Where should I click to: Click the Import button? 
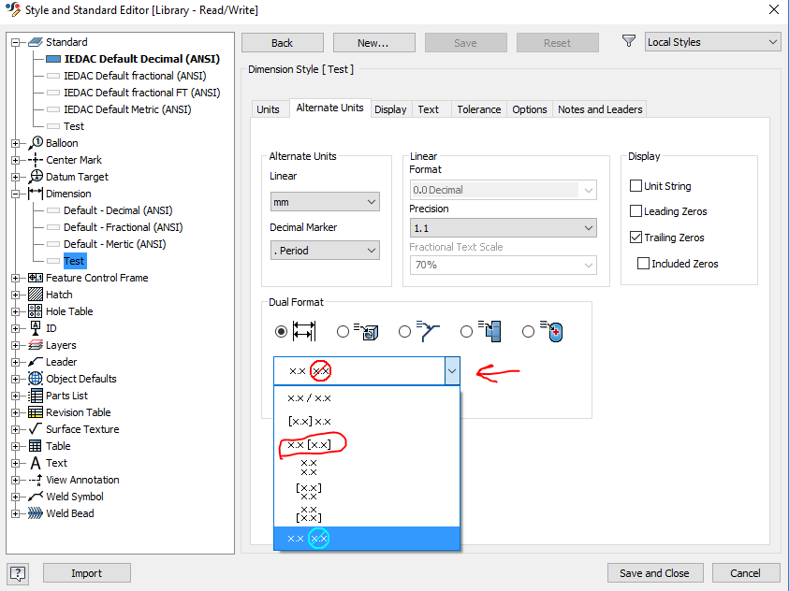[86, 573]
